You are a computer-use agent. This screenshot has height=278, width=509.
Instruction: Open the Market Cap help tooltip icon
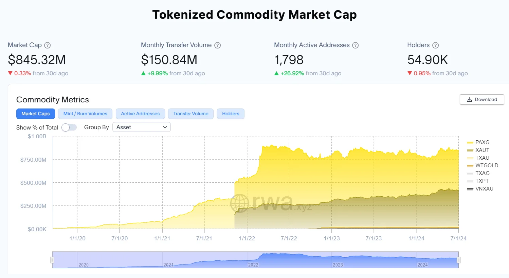(x=48, y=45)
